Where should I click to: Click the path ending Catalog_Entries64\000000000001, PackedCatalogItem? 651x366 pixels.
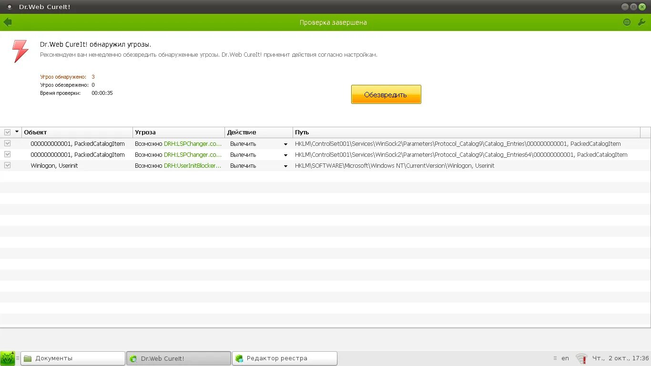461,154
